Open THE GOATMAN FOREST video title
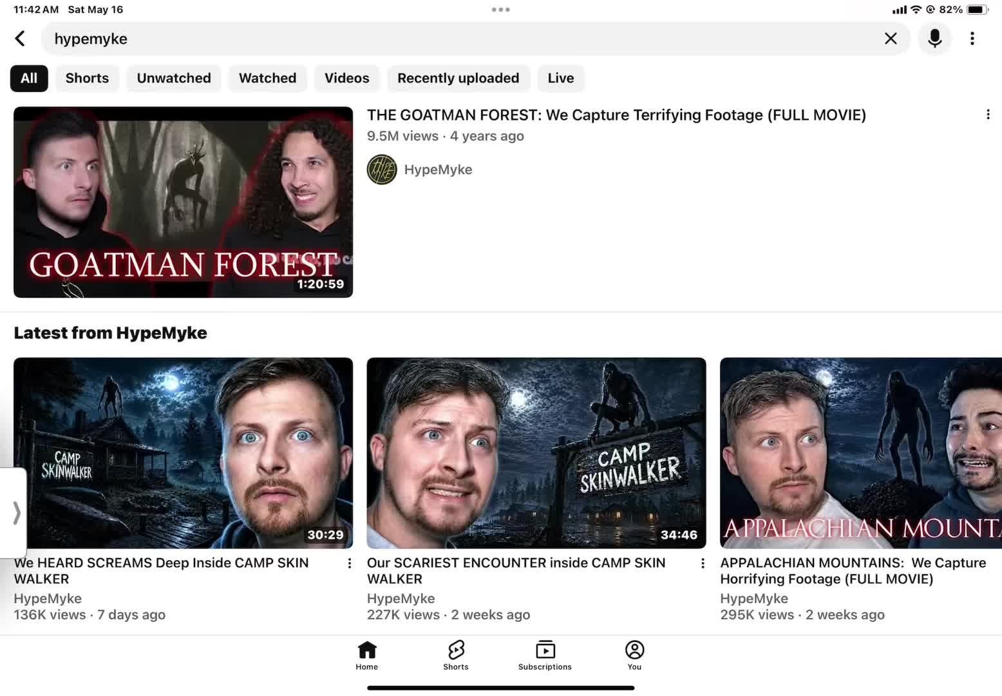Image resolution: width=1002 pixels, height=696 pixels. 616,115
